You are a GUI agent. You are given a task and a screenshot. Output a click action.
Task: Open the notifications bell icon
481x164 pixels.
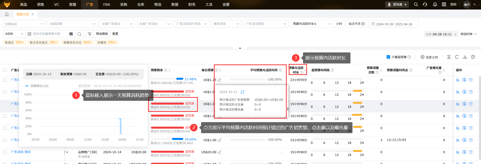[x=435, y=5]
